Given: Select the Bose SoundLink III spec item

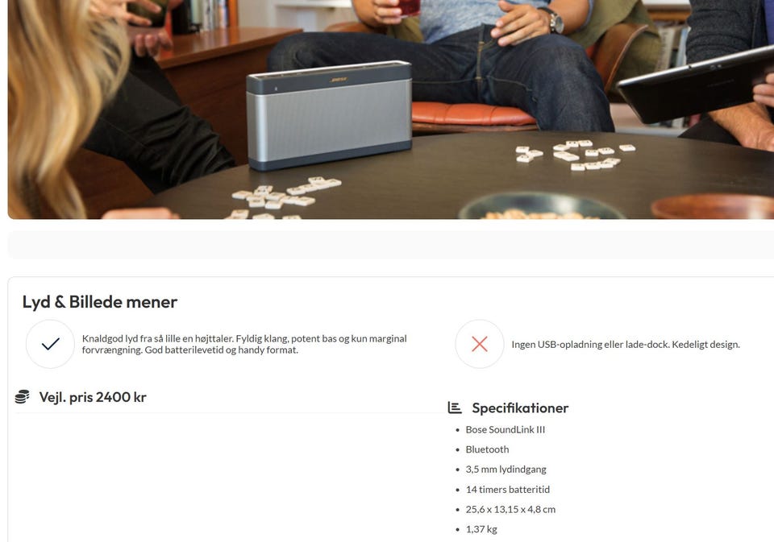Looking at the screenshot, I should (x=506, y=429).
